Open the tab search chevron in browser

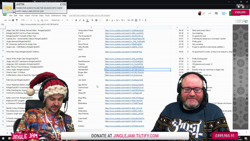(x=229, y=2)
